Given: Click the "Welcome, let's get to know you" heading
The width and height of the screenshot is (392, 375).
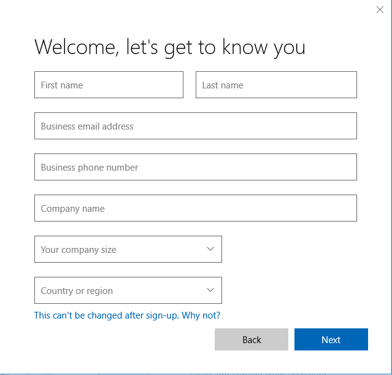Looking at the screenshot, I should (170, 47).
